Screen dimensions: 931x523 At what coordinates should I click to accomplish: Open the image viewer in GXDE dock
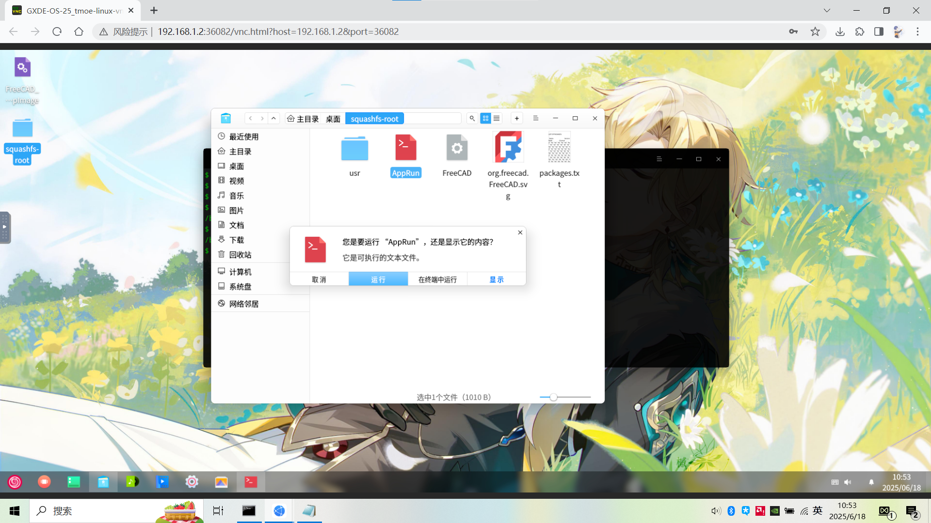(x=221, y=482)
